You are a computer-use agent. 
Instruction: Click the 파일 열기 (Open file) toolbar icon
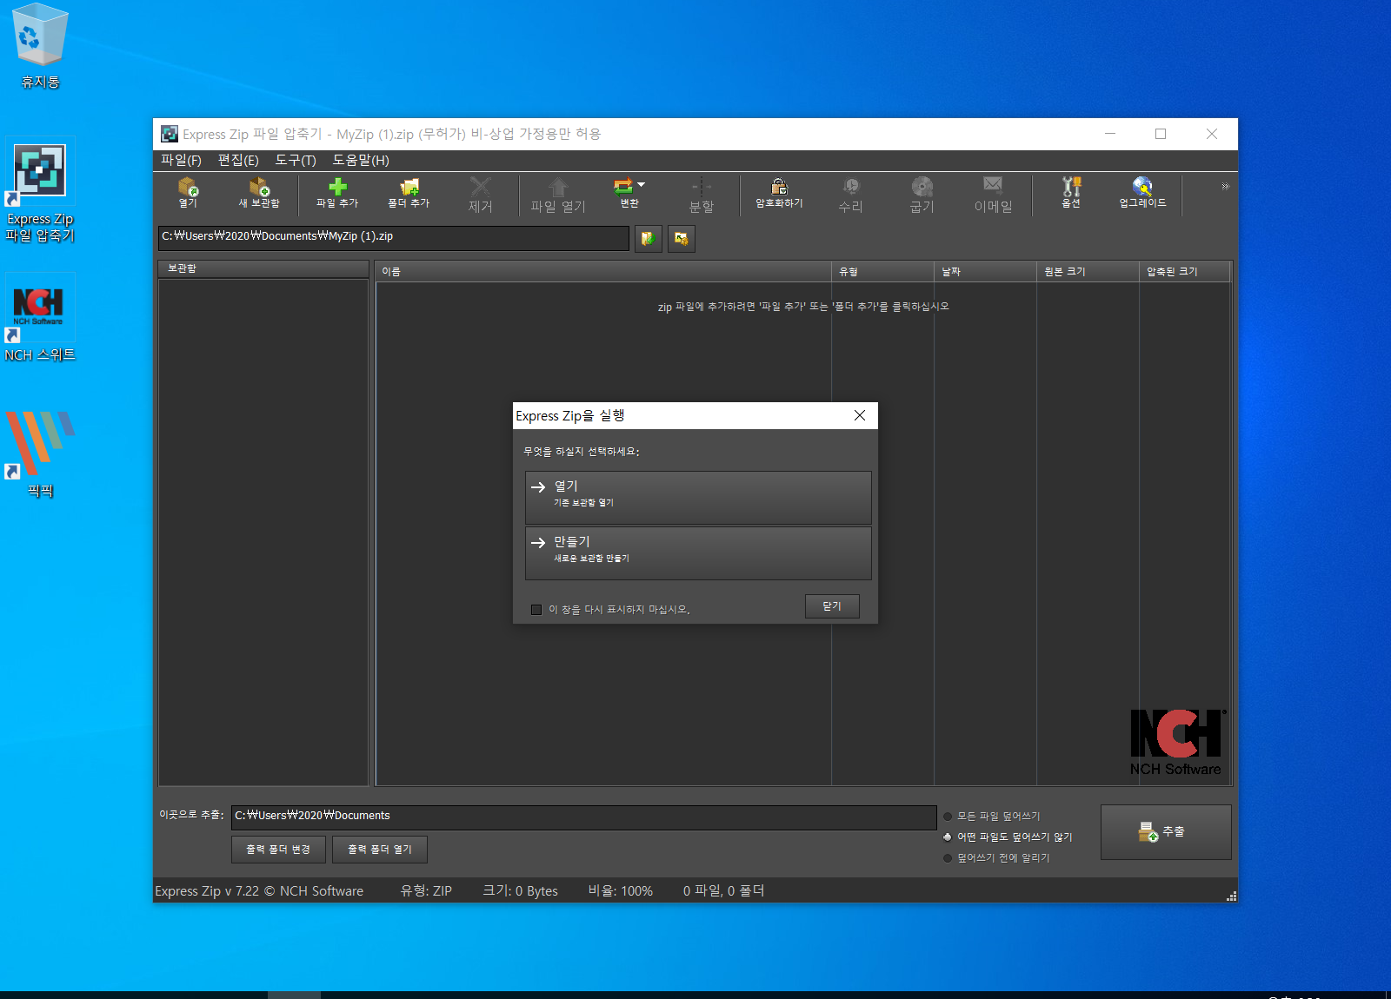click(558, 195)
